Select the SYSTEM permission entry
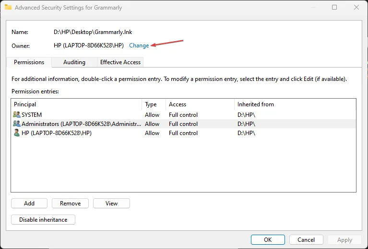 point(184,115)
